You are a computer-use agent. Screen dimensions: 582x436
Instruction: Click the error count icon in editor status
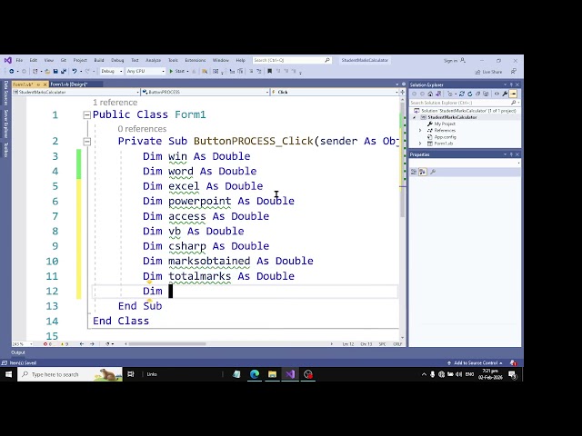click(45, 344)
